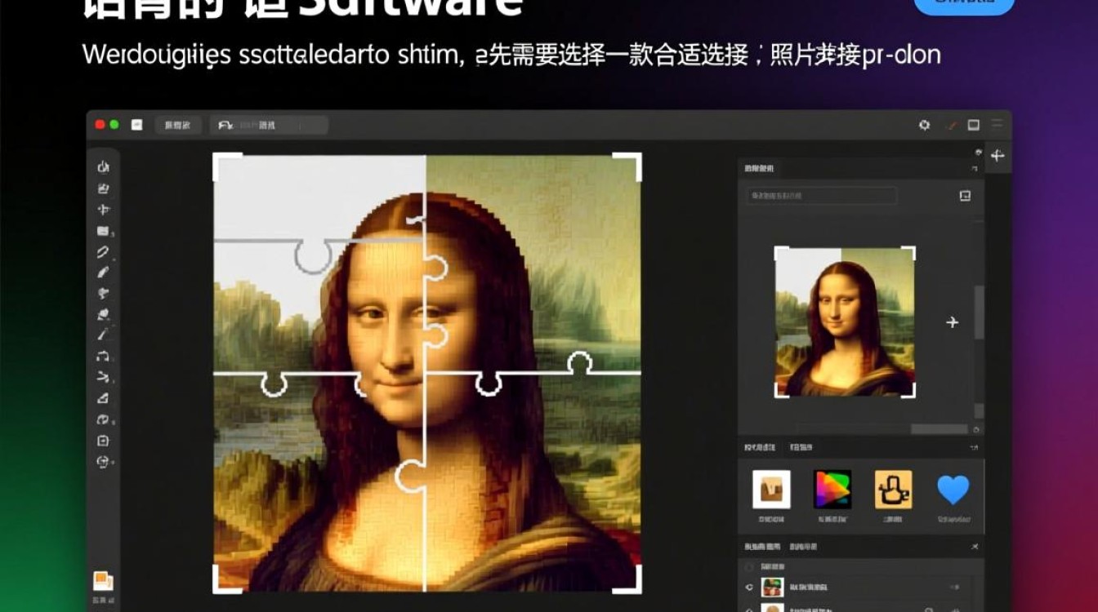Click the preview panel vertical scrollbar
The width and height of the screenshot is (1098, 612).
(x=979, y=313)
